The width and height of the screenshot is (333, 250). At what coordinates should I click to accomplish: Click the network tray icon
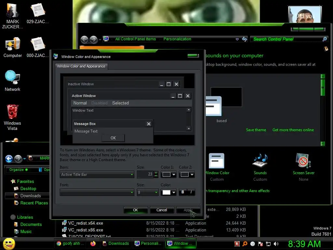[268, 244]
